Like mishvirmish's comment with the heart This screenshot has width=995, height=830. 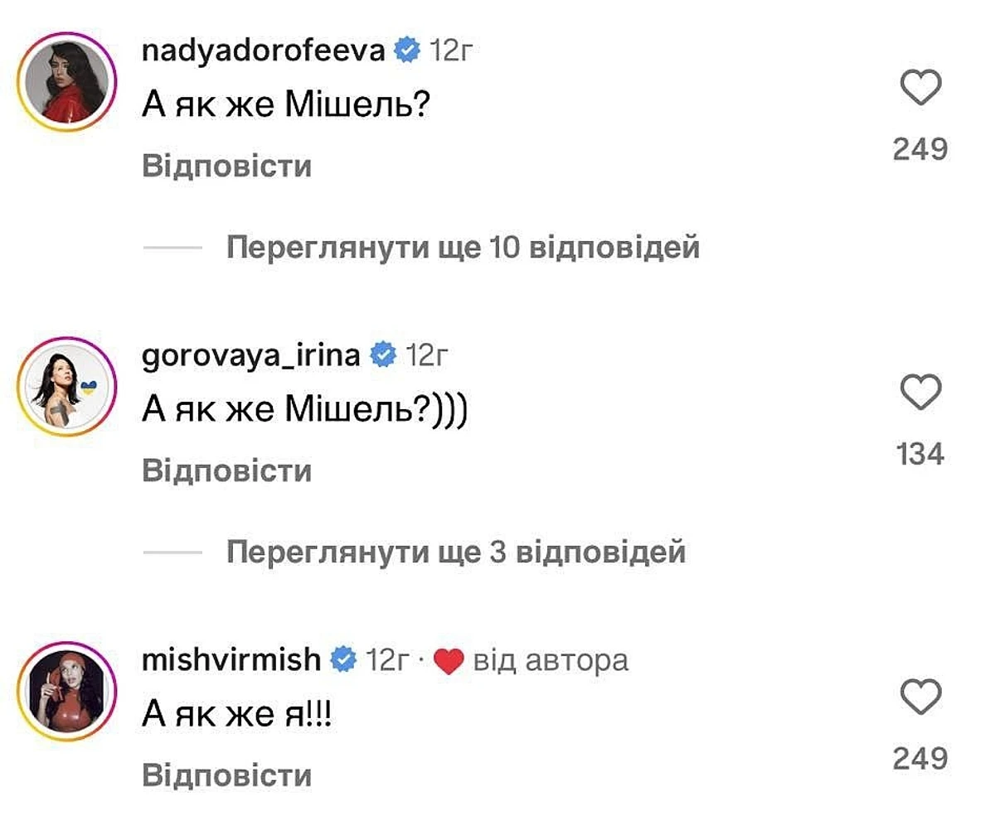tap(920, 697)
